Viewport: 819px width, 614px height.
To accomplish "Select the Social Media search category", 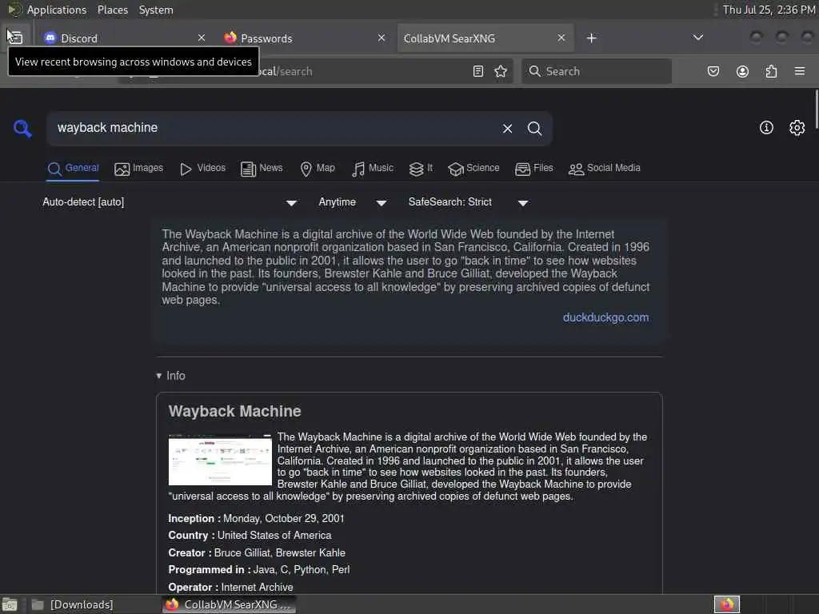I will [605, 168].
